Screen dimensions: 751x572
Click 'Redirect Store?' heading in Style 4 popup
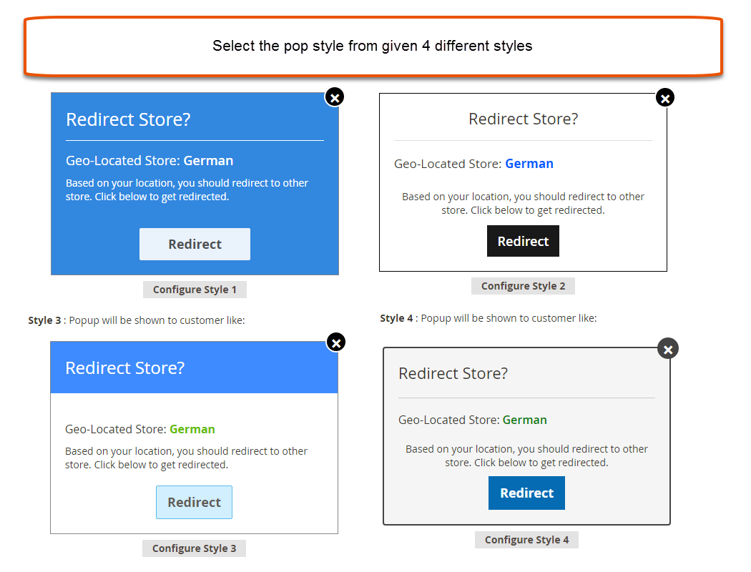[x=453, y=373]
